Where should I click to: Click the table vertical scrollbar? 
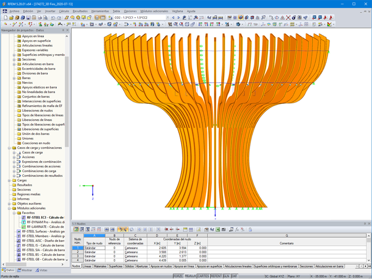368,240
